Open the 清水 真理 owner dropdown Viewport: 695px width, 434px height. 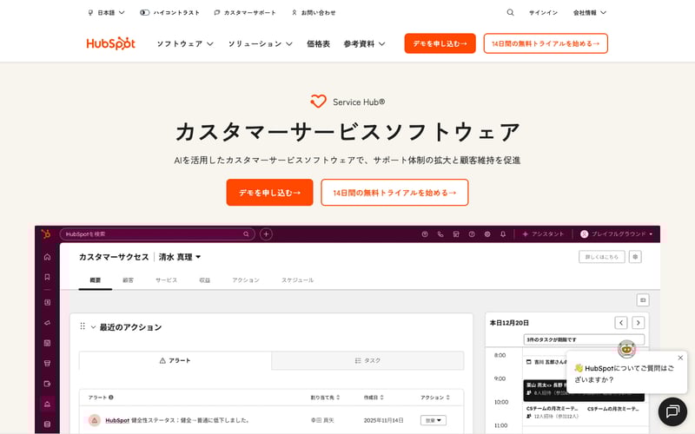point(180,257)
